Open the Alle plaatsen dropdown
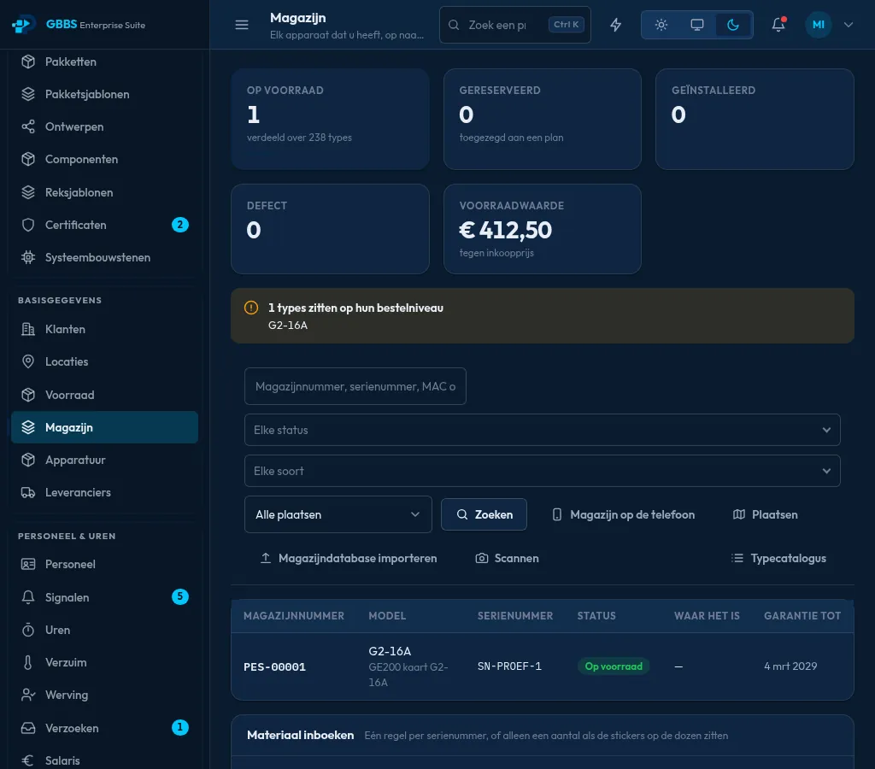This screenshot has height=769, width=875. pyautogui.click(x=338, y=514)
